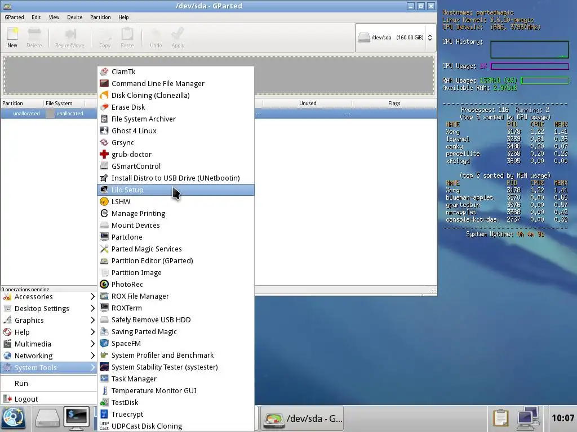The height and width of the screenshot is (432, 577).
Task: Click the Parted Magic Services icon
Action: tap(104, 249)
